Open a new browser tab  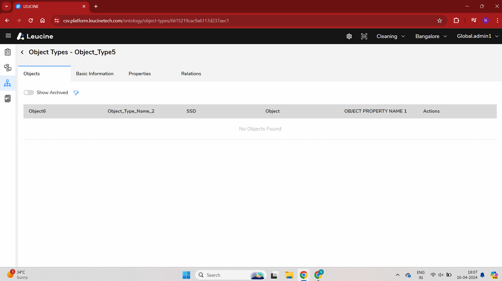tap(96, 7)
